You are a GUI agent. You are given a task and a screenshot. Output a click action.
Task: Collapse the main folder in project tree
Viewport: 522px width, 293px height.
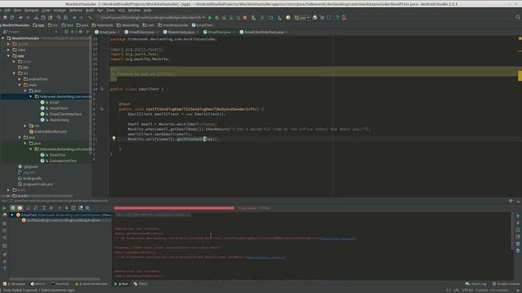coord(20,85)
